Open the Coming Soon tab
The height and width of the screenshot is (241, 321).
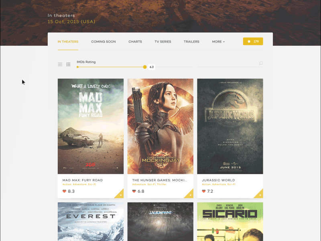104,42
